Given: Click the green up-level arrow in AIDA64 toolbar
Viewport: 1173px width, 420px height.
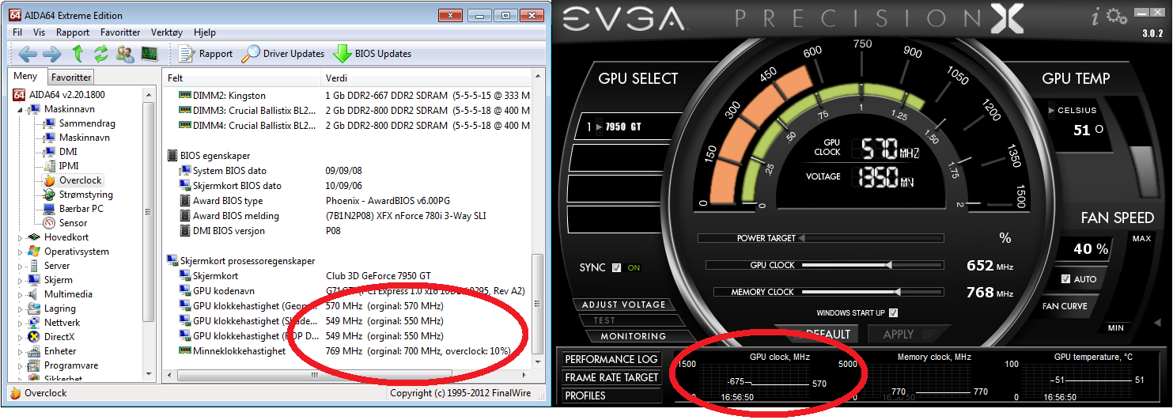Looking at the screenshot, I should pyautogui.click(x=77, y=54).
